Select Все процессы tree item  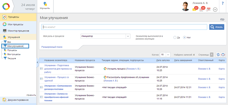click(14, 54)
